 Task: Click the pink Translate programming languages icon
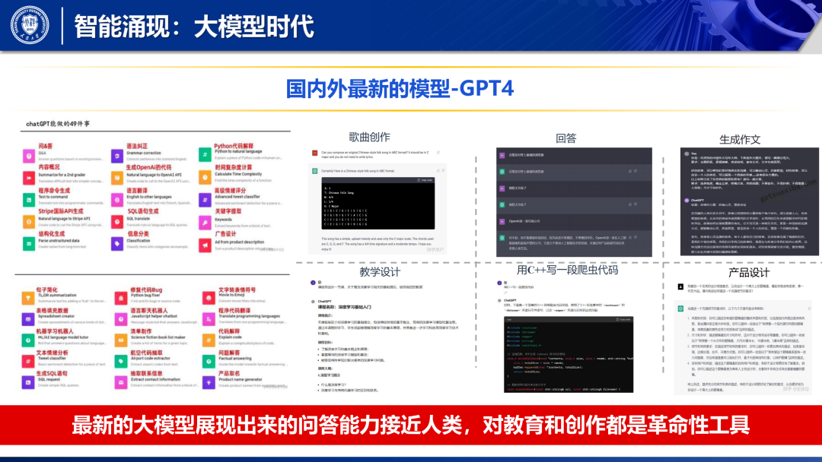tap(209, 319)
